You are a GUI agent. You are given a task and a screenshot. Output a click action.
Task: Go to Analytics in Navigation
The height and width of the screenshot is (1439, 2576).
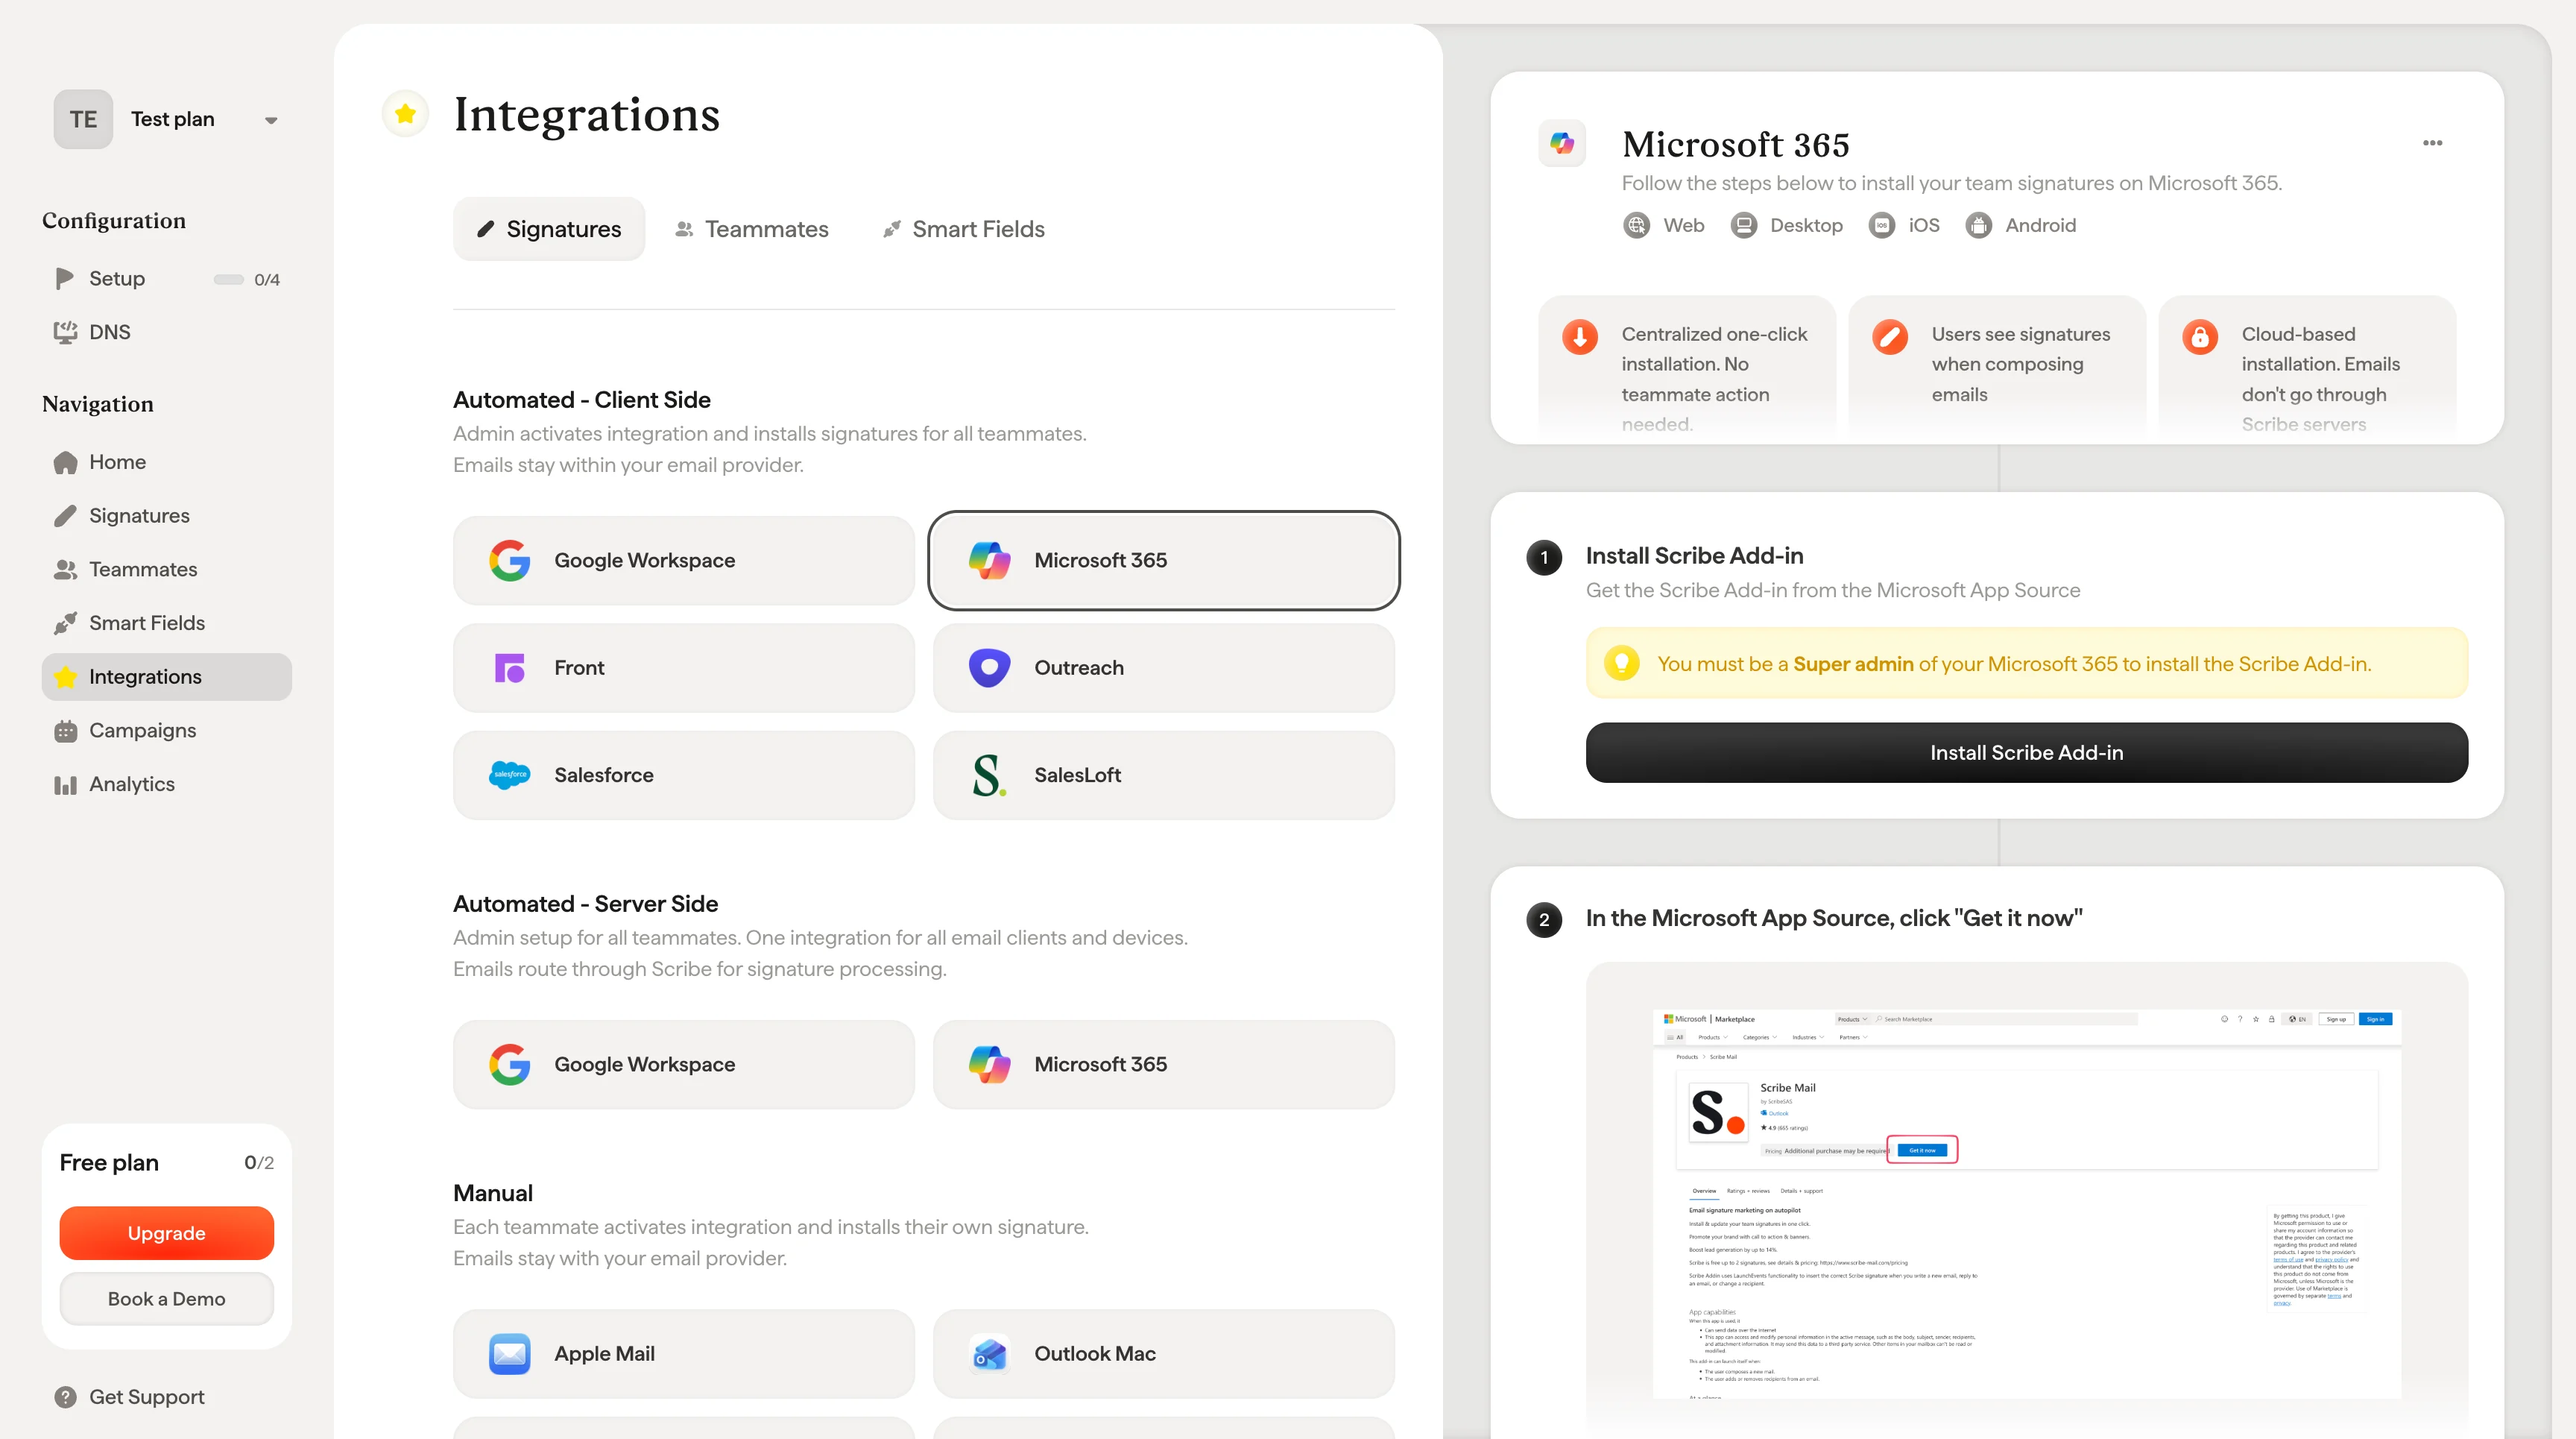167,784
